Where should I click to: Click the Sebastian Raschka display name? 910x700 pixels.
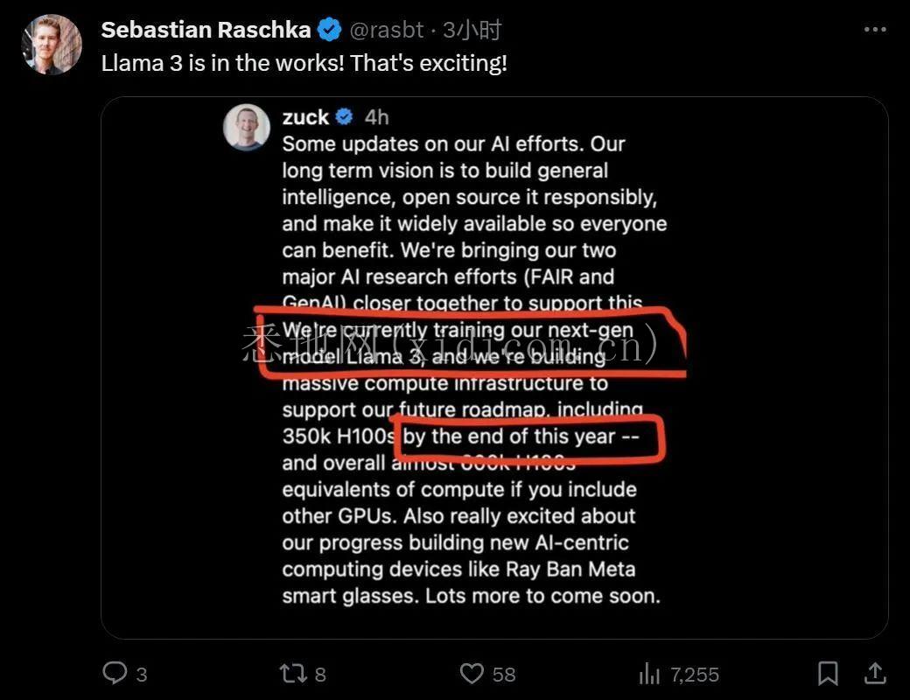[x=206, y=30]
